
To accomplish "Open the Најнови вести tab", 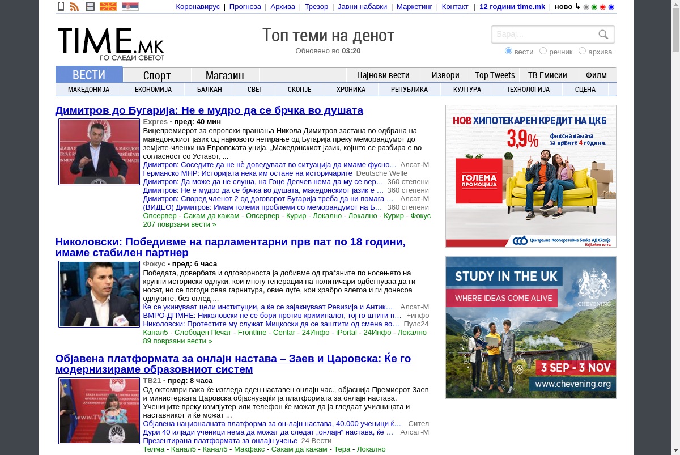I will (x=383, y=75).
